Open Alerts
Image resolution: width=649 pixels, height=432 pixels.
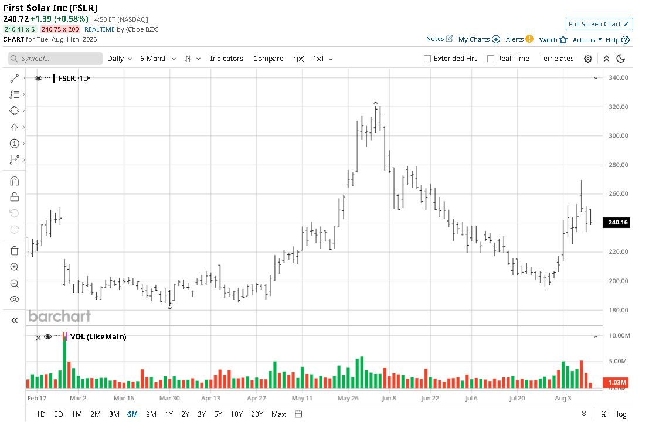click(519, 39)
